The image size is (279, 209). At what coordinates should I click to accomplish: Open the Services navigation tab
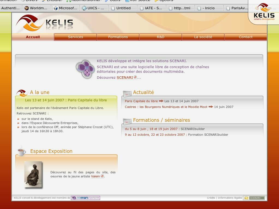pos(76,37)
